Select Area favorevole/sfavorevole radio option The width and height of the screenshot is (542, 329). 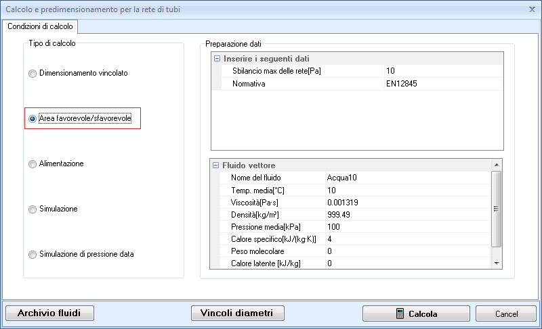click(33, 118)
